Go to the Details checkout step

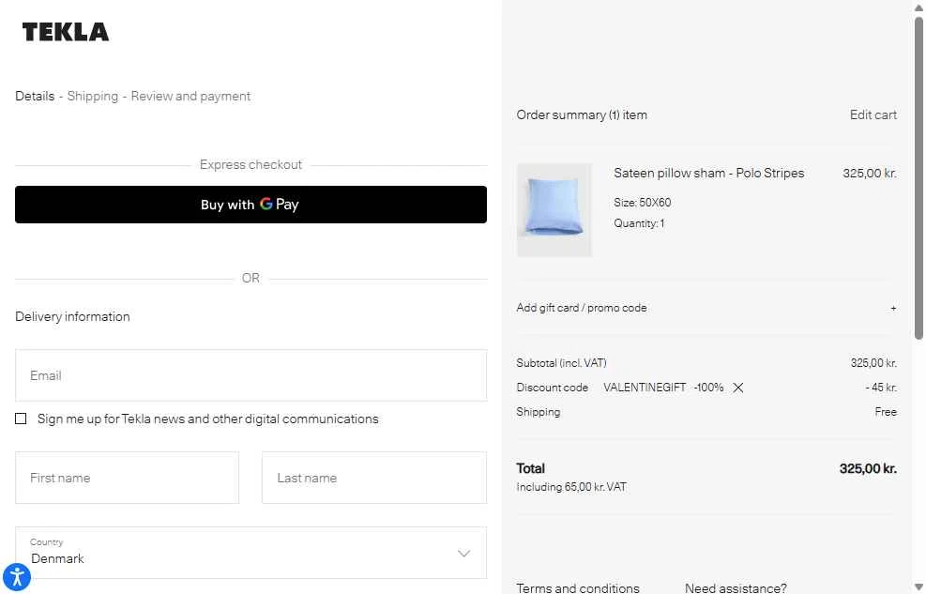coord(35,97)
